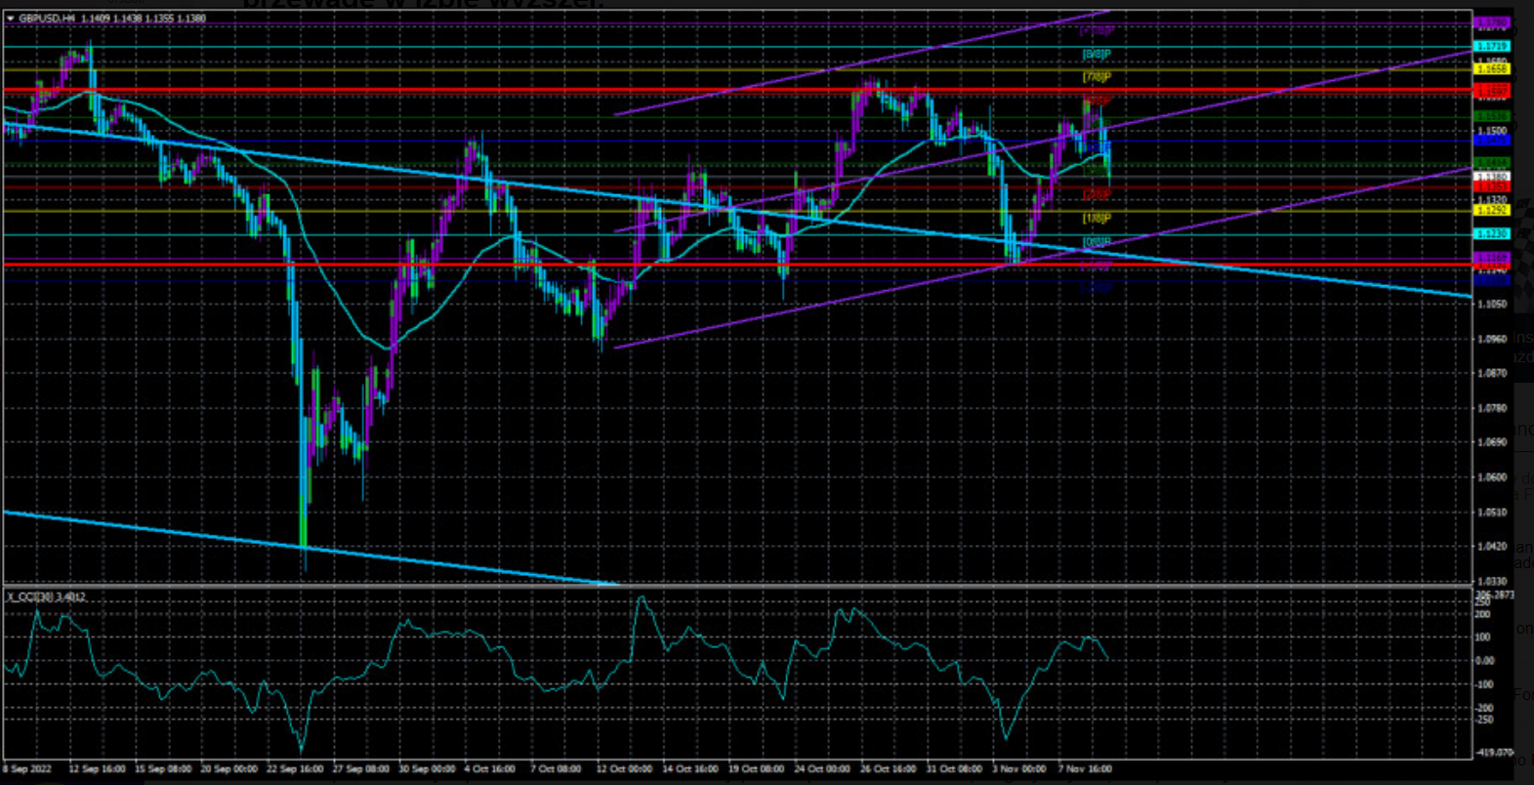1534x785 pixels.
Task: Click the red 1.1597 price level tag
Action: click(x=1492, y=91)
